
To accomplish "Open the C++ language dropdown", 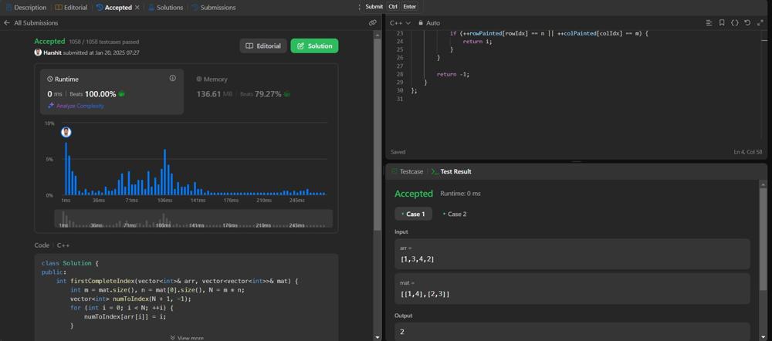I will point(400,23).
